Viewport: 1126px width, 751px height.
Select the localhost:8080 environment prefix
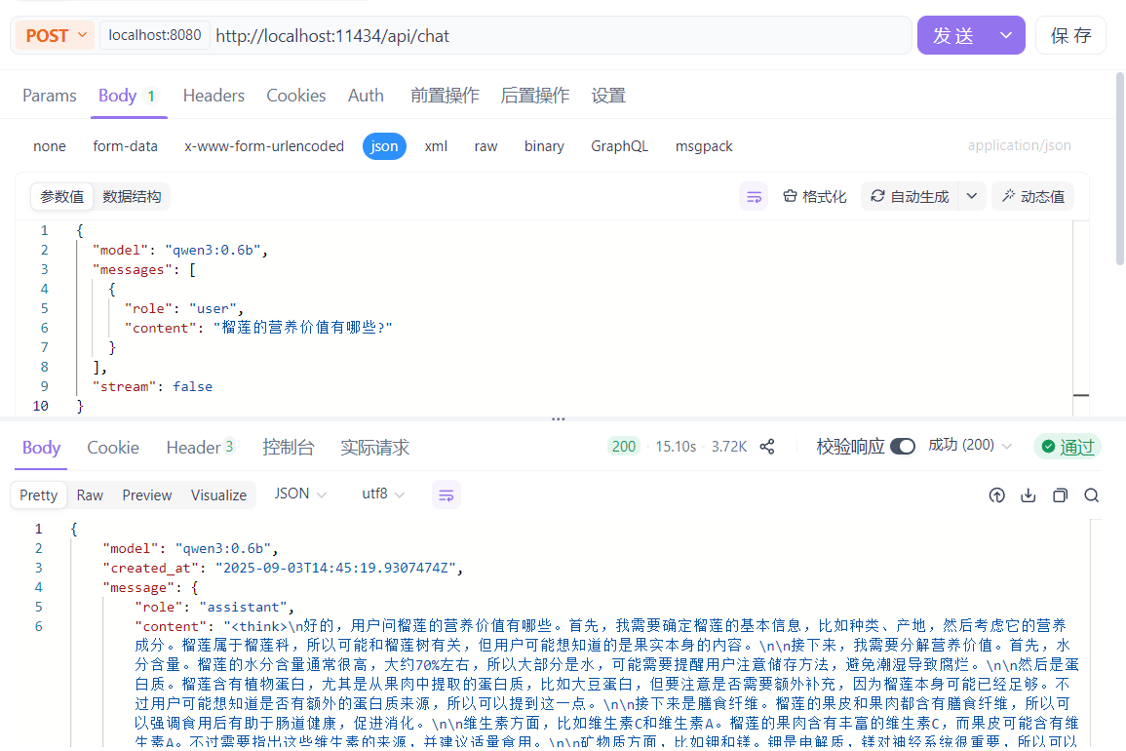154,35
